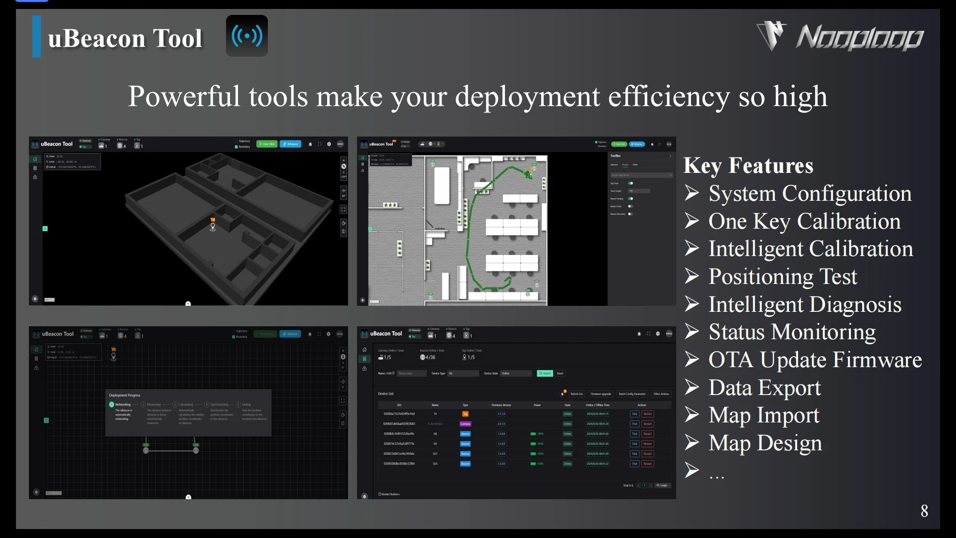Screen dimensions: 956x538
Task: Click green expand arrow on 3D view's left edge
Action: pos(45,229)
